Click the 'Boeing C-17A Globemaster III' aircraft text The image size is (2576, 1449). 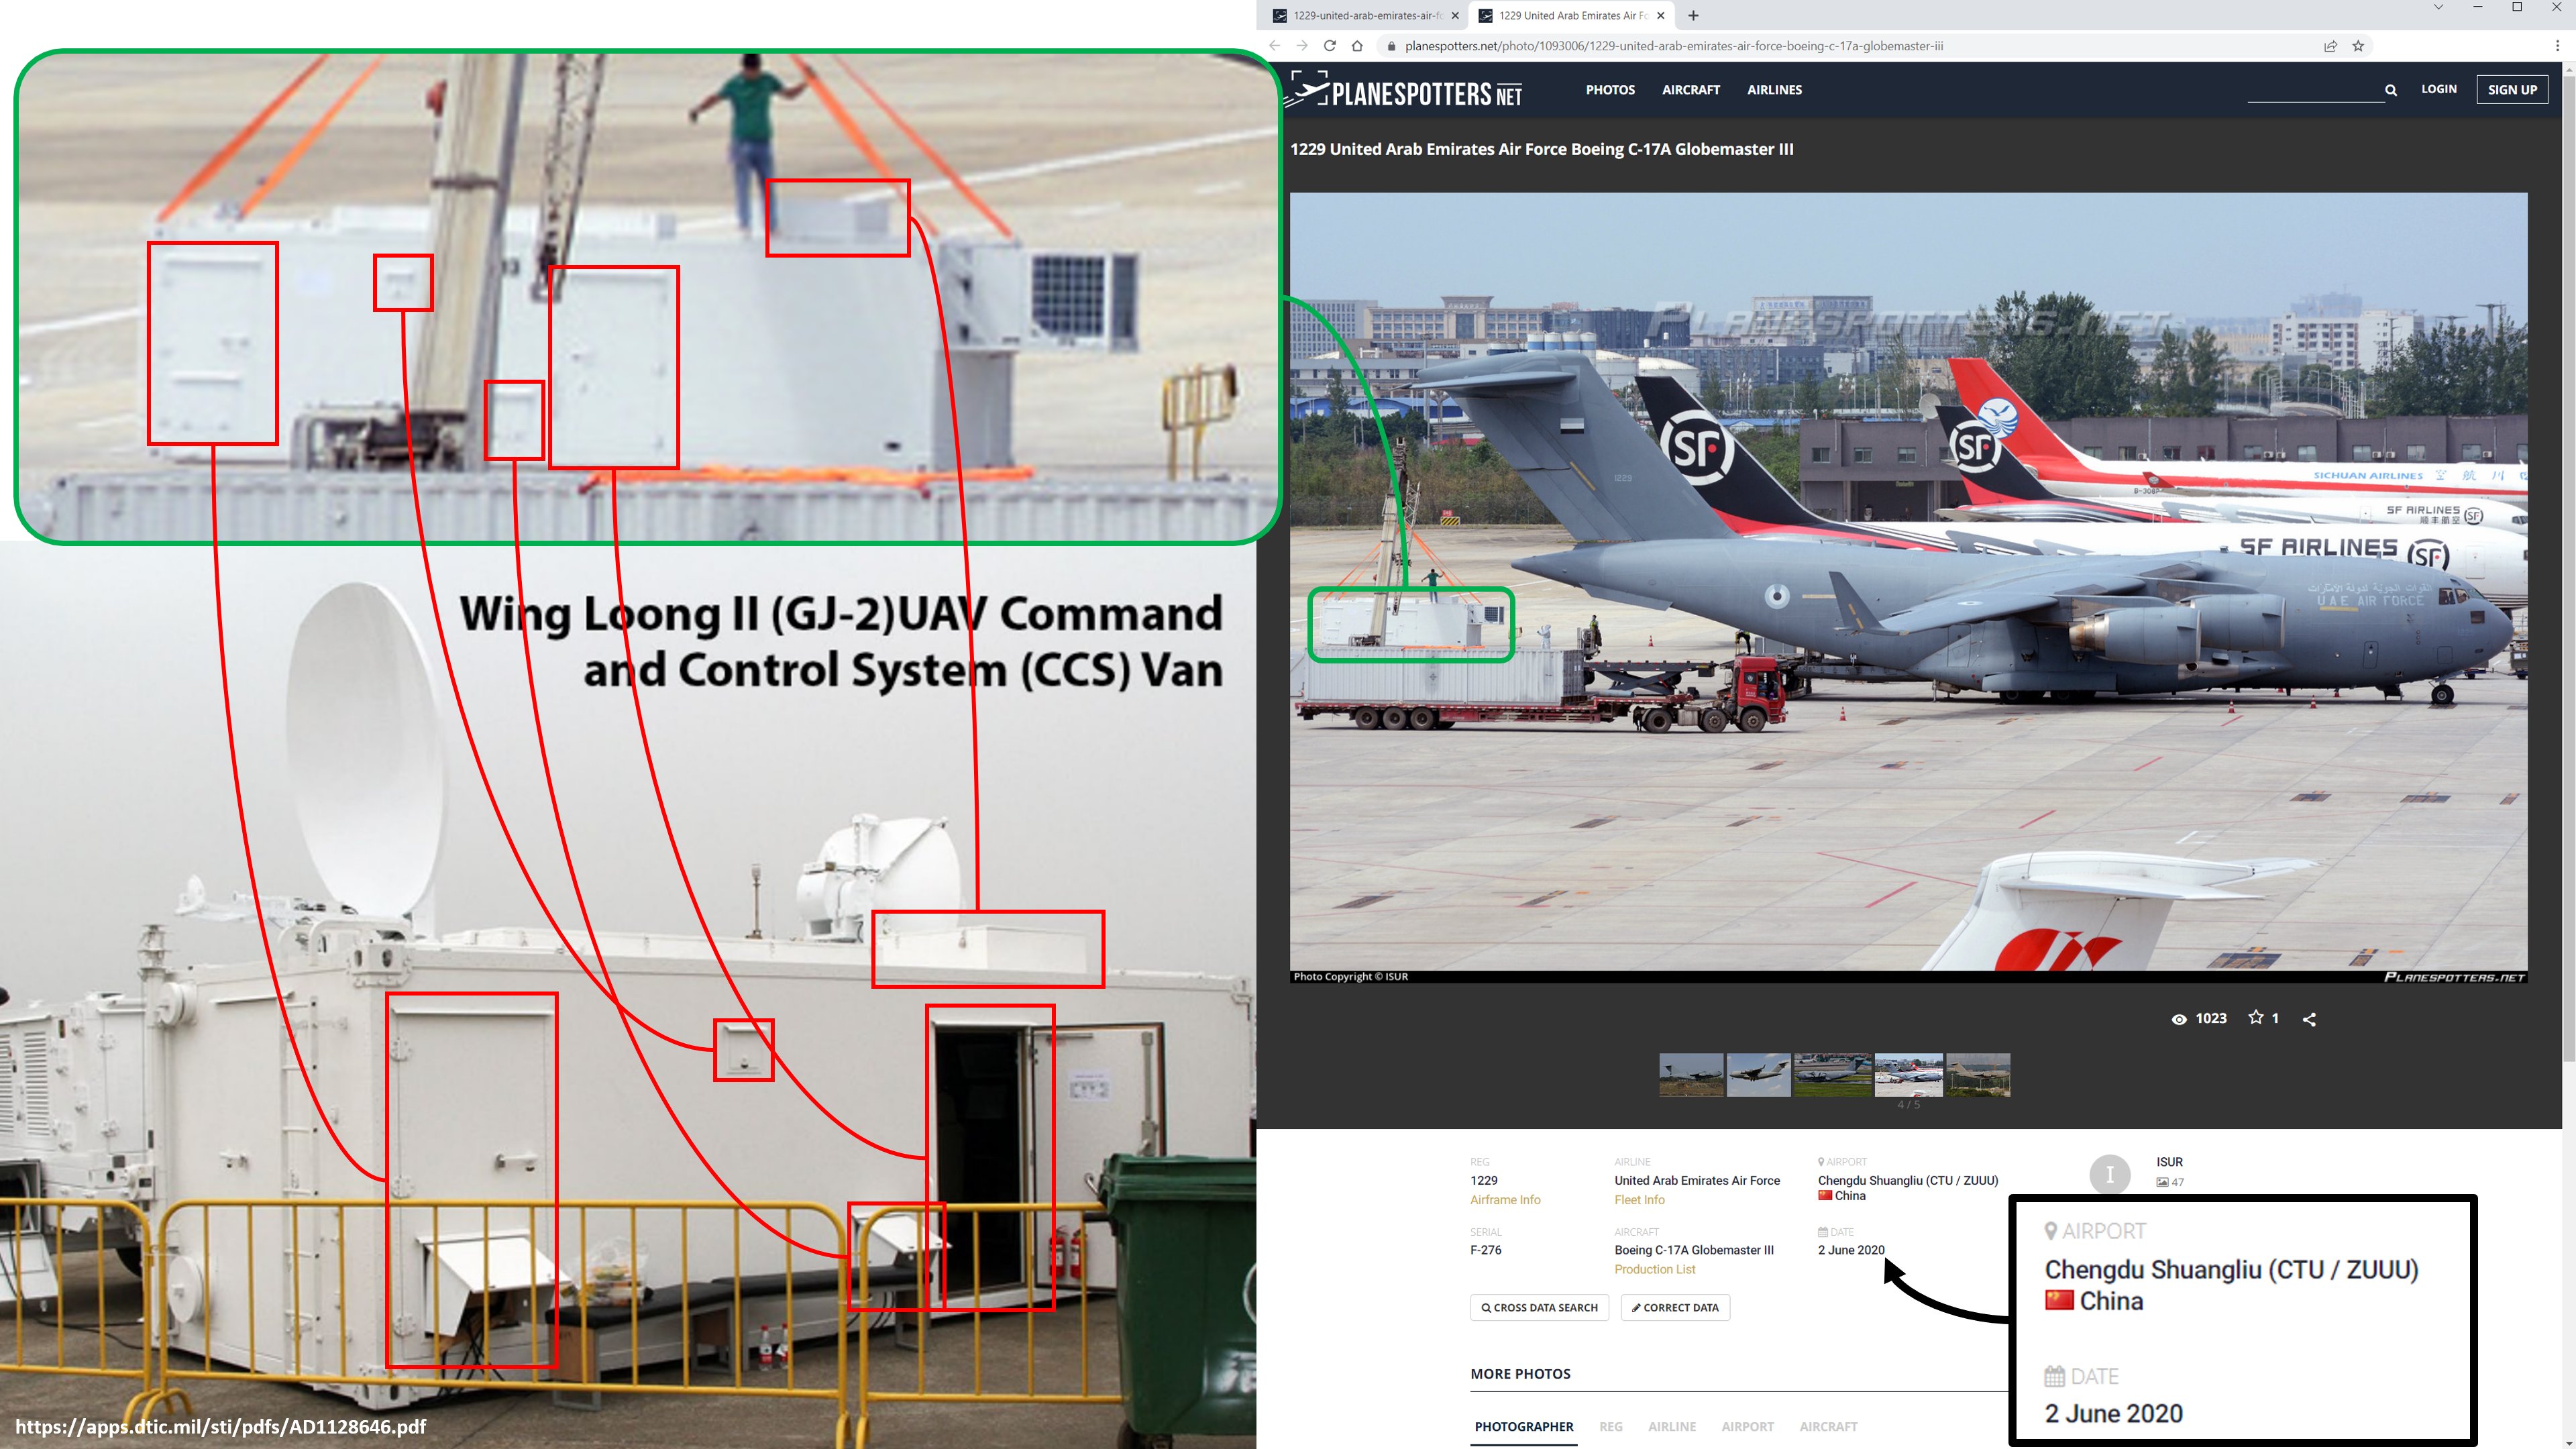coord(1694,1250)
